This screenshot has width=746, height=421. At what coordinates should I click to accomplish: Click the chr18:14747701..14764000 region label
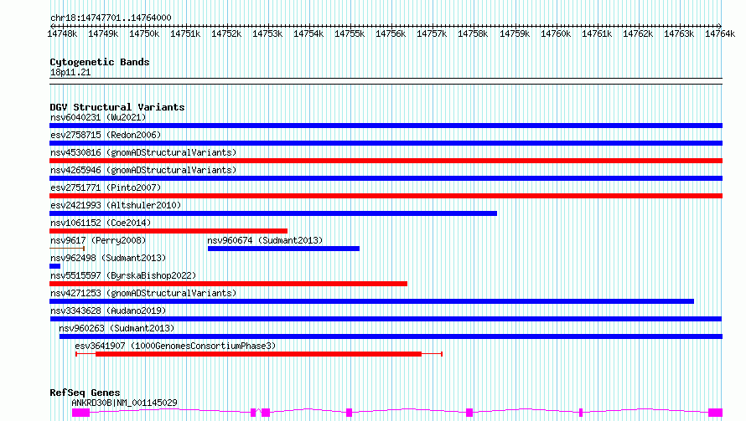coord(111,18)
